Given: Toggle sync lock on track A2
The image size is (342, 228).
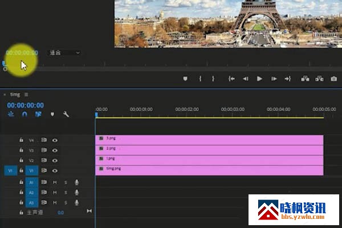Looking at the screenshot, I should (x=44, y=192).
